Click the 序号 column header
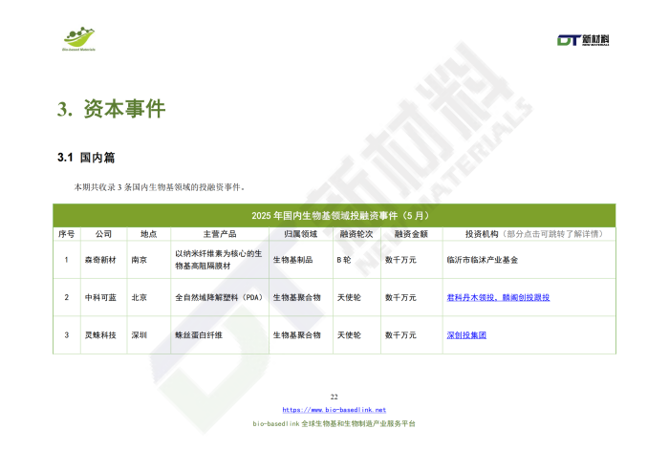 coord(66,233)
